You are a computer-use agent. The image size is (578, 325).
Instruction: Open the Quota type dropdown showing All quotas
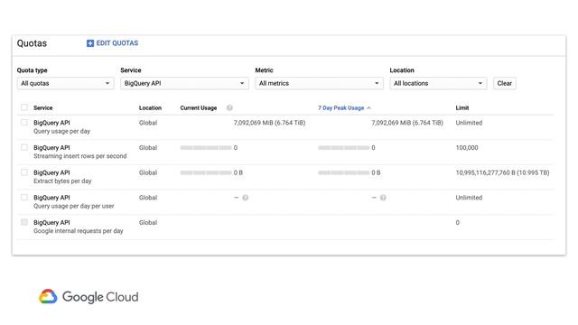tap(65, 83)
